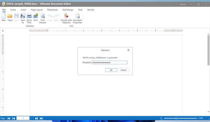
Task: Click the Redo arrow icon
Action: click(x=56, y=16)
